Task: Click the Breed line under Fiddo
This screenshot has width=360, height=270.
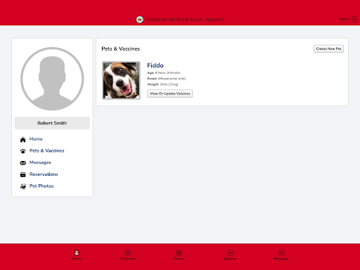Action: click(166, 79)
